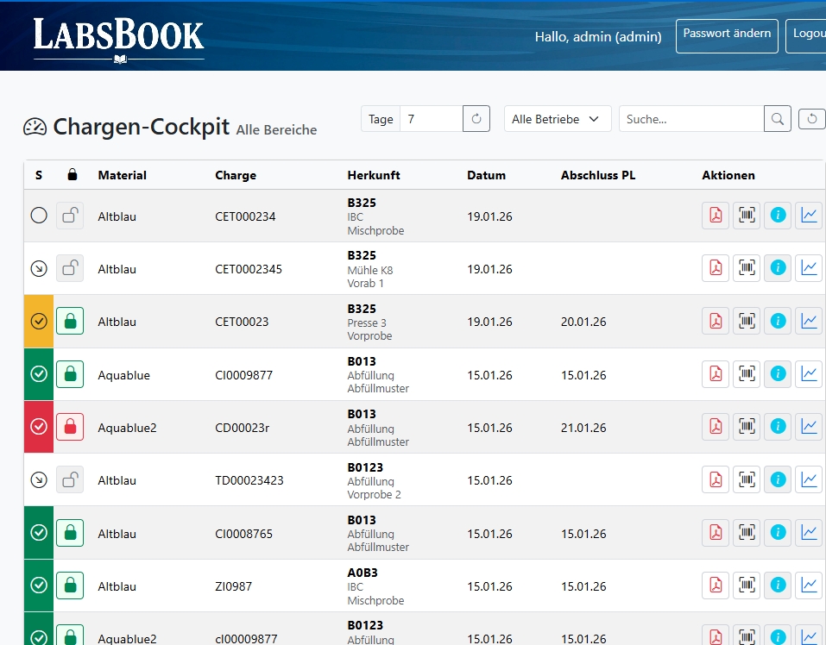Screen dimensions: 826x645
Task: Open info for charge CET00023
Action: [x=778, y=321]
